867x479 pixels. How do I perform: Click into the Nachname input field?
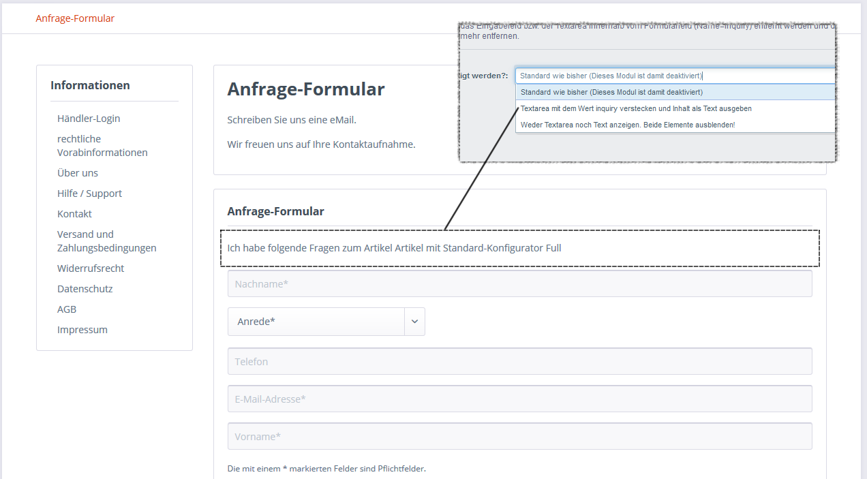tap(520, 283)
